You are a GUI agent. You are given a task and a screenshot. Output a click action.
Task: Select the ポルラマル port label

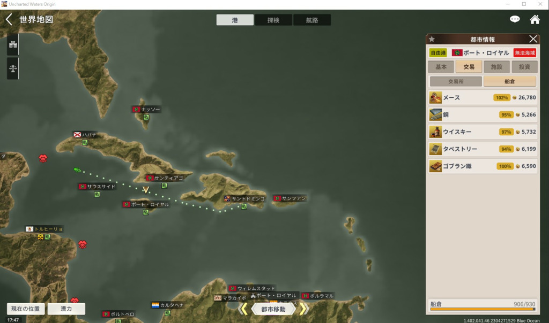coord(318,296)
